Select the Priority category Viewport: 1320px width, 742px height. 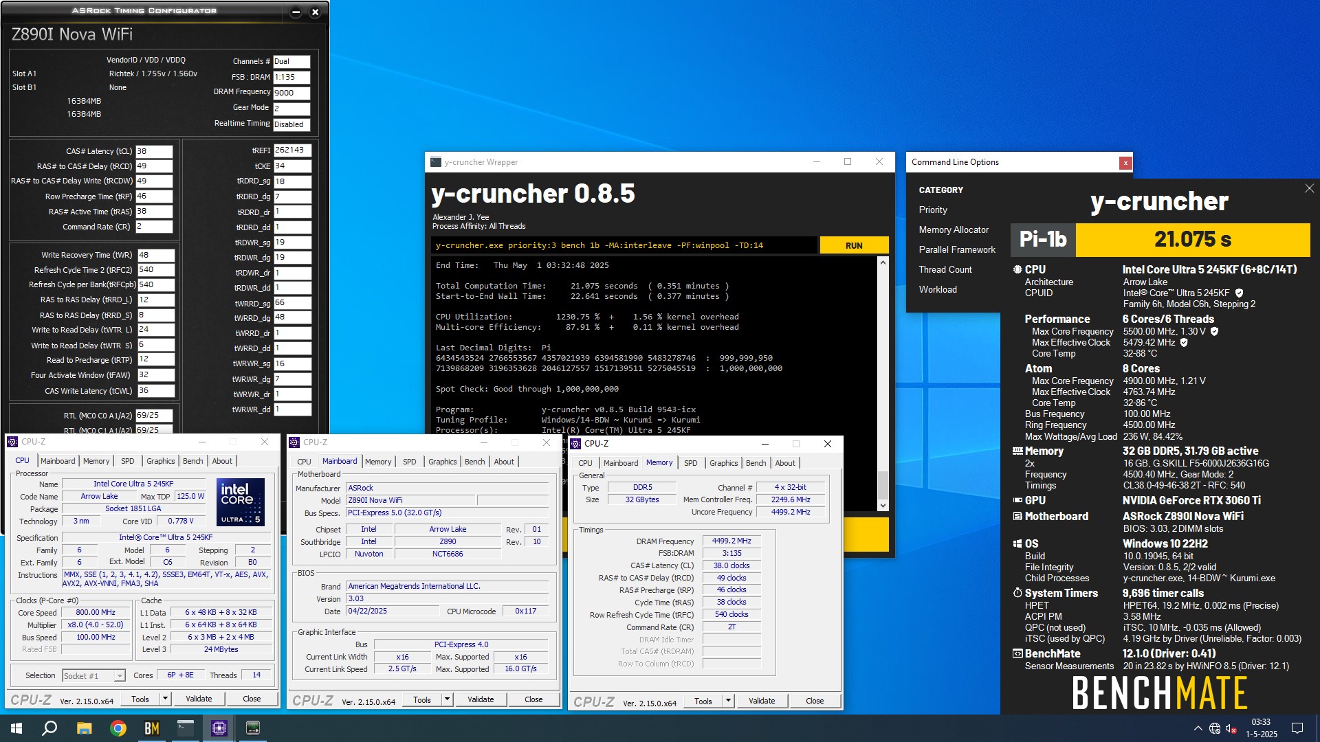pyautogui.click(x=933, y=210)
